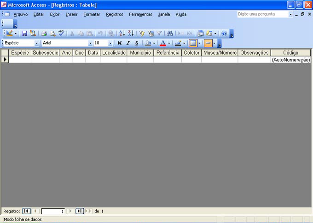Viewport: 313px width, 223px height.
Task: Open the Inserir menu
Action: coord(72,14)
